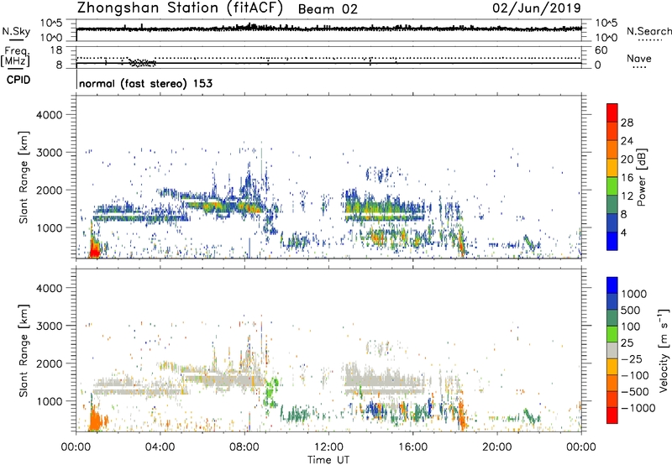
Task: Click 'normal (fast stereo) 153' mode text
Action: click(145, 83)
